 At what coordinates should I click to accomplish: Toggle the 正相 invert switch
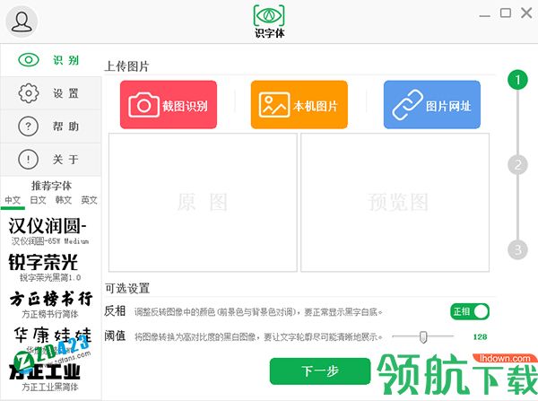click(470, 311)
